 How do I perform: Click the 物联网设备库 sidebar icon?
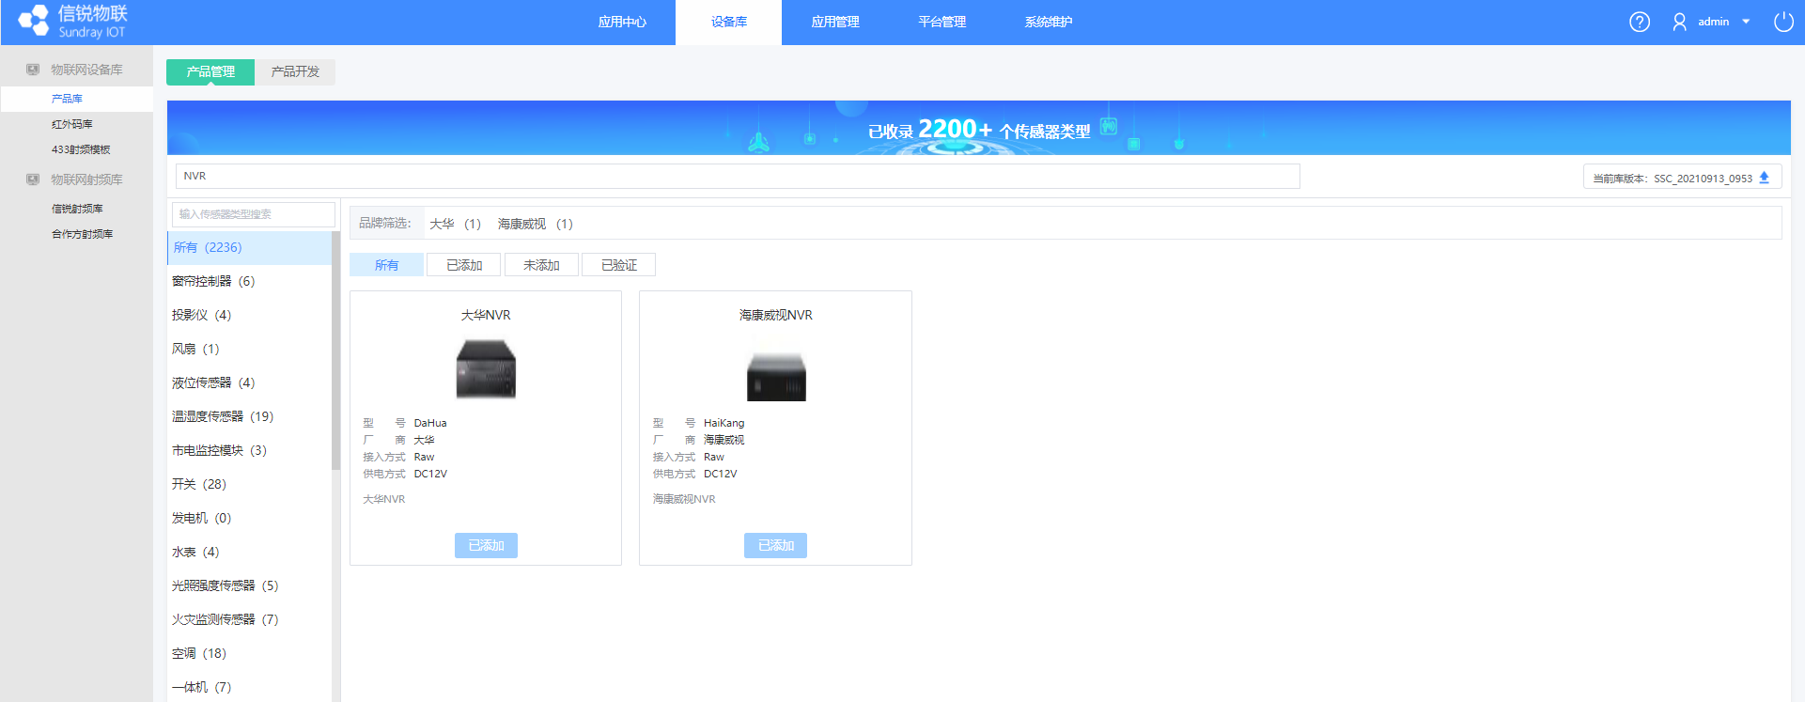(33, 70)
